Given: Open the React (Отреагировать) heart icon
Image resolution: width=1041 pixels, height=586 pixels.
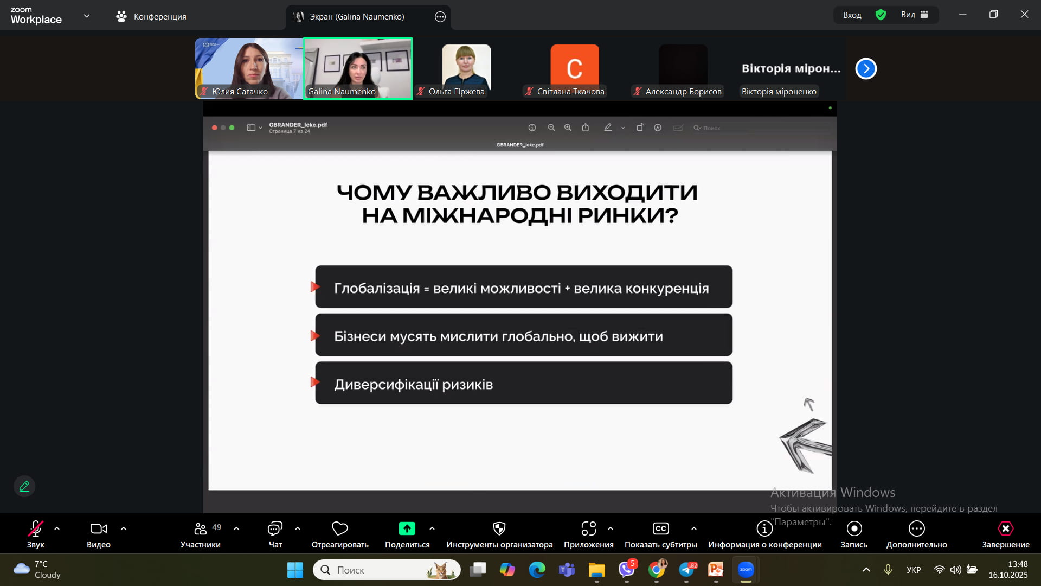Looking at the screenshot, I should click(340, 528).
